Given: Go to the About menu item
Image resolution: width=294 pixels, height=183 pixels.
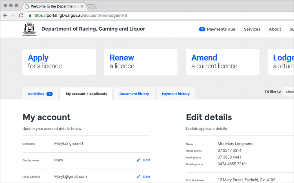Looking at the screenshot, I should [x=275, y=29].
